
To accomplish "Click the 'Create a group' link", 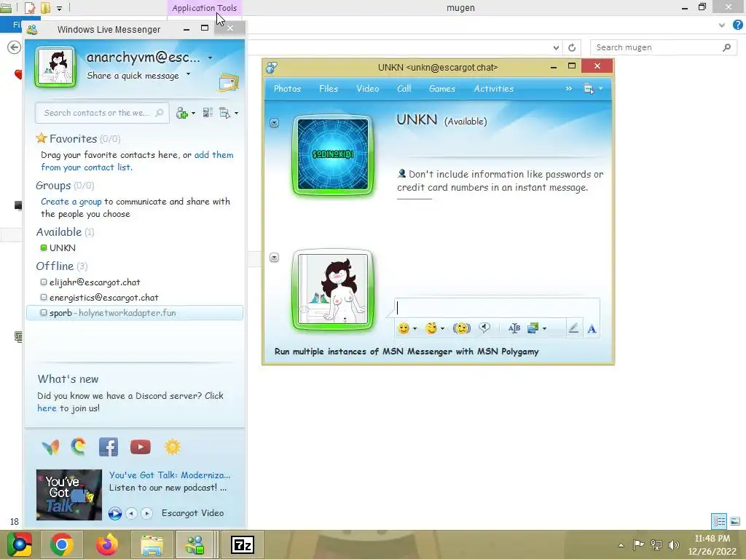I will (71, 202).
